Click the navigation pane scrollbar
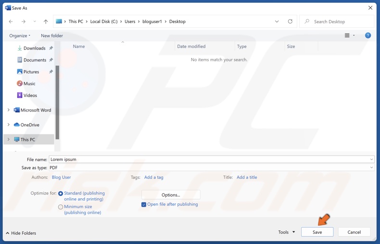 pos(57,102)
